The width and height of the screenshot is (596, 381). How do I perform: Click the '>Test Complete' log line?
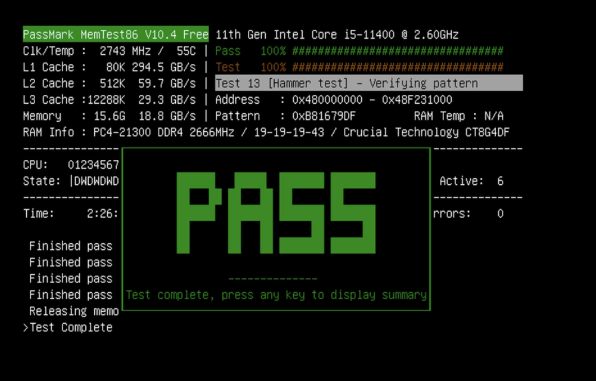68,327
